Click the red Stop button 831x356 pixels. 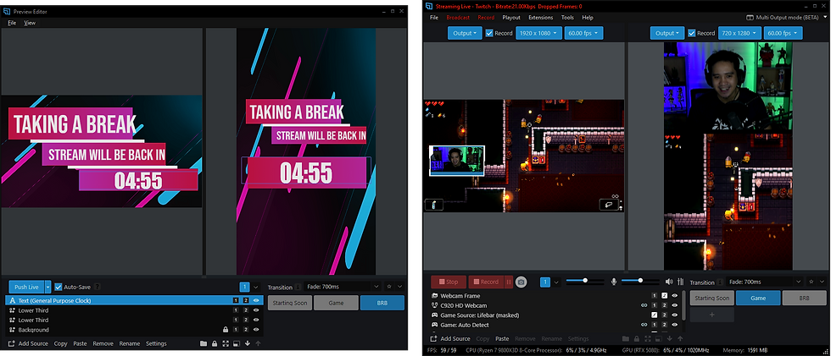point(449,282)
